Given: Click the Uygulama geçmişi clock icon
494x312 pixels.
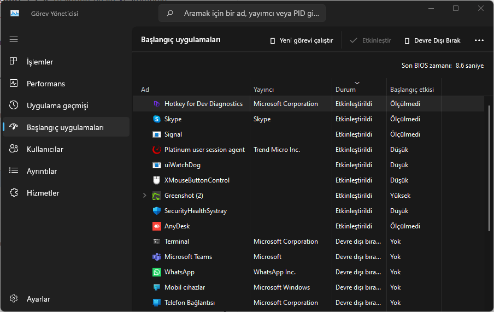Looking at the screenshot, I should pyautogui.click(x=14, y=105).
